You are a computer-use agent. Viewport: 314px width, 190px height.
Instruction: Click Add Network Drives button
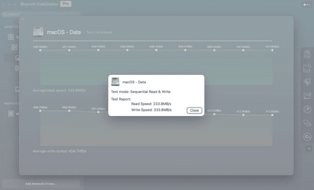[x=41, y=184]
